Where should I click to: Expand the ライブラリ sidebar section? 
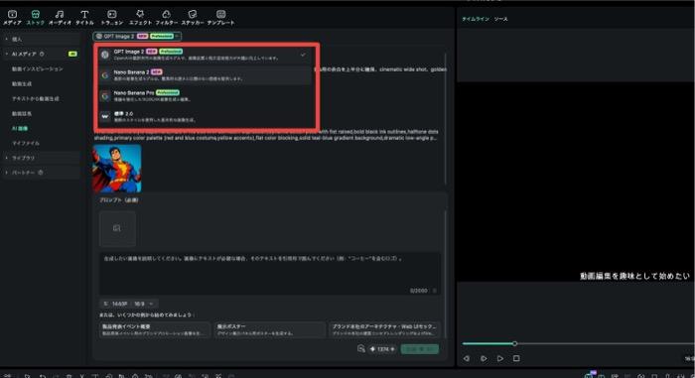tap(41, 158)
